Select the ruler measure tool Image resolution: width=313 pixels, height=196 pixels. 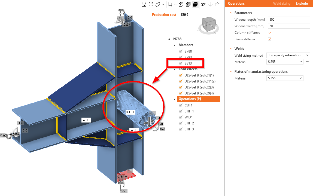(x=144, y=4)
